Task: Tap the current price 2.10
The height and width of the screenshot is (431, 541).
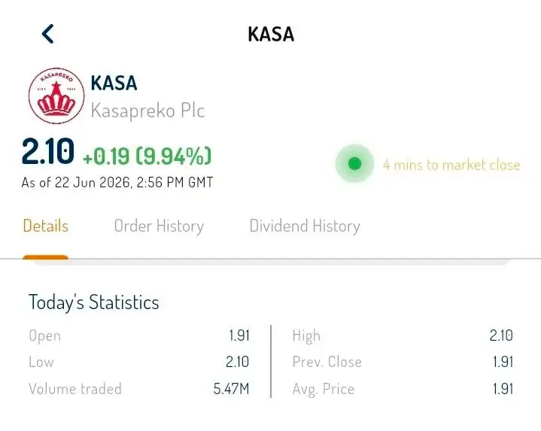Action: click(x=47, y=151)
